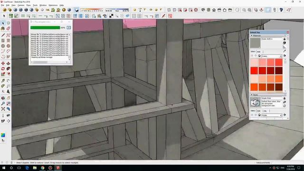This screenshot has width=304, height=171.
Task: Select the Tape Measure tool
Action: (x=3, y=80)
